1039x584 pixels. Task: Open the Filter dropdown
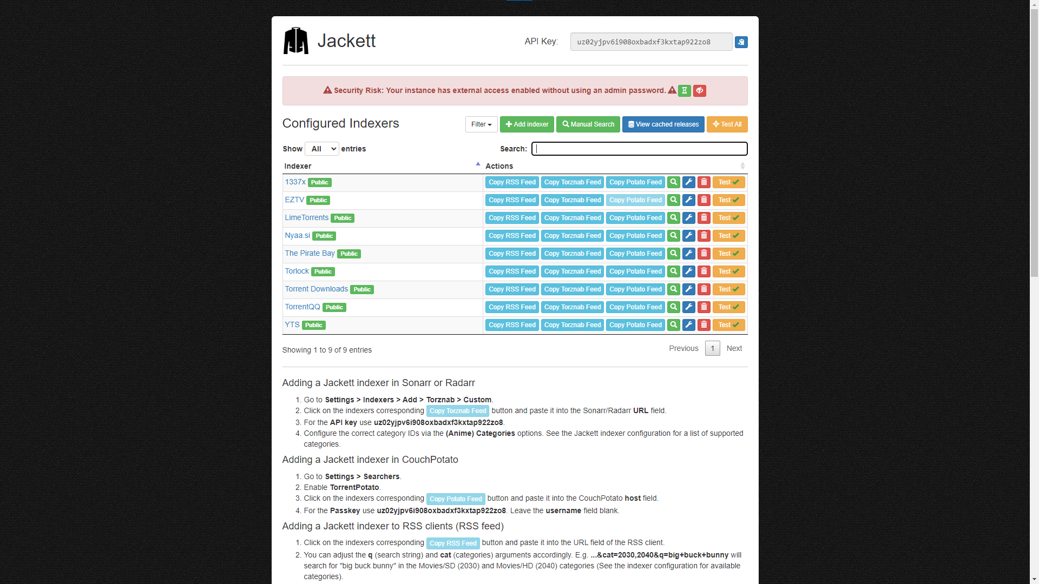tap(481, 124)
